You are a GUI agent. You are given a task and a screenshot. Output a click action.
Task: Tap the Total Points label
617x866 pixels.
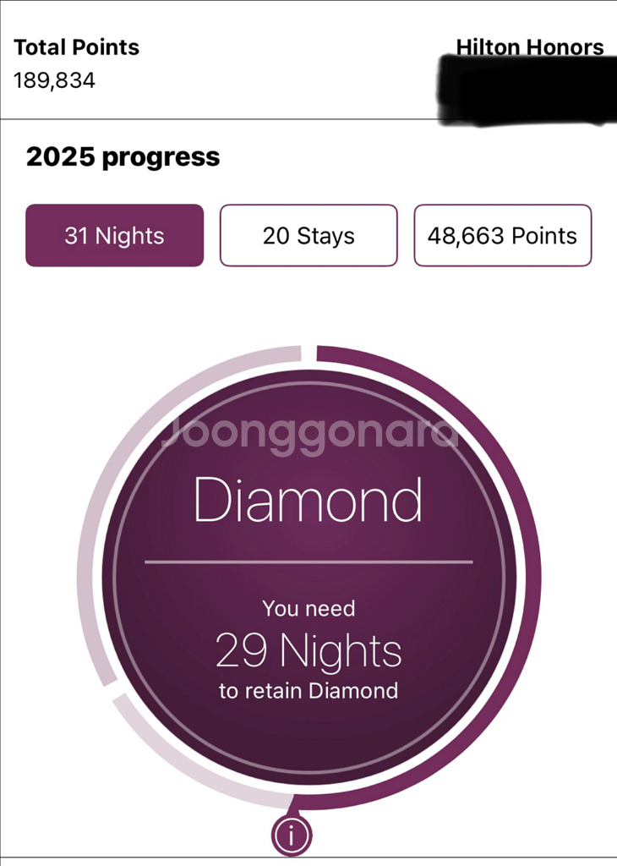point(76,47)
